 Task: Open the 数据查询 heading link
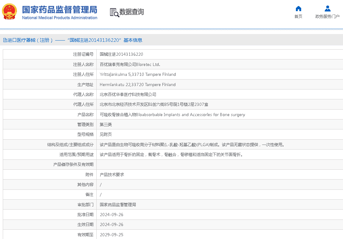click(x=131, y=12)
